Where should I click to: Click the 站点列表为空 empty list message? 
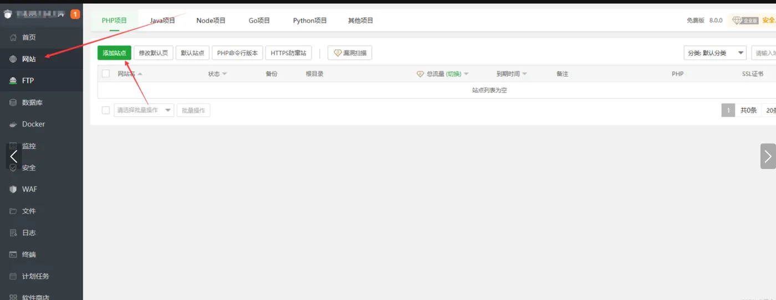(x=489, y=90)
